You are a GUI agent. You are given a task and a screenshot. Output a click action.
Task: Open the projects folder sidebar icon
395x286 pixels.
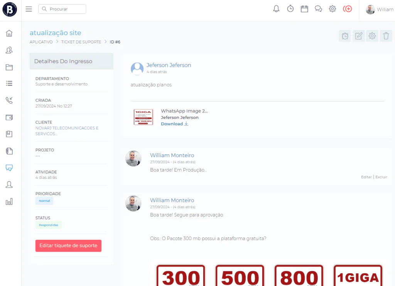9,67
